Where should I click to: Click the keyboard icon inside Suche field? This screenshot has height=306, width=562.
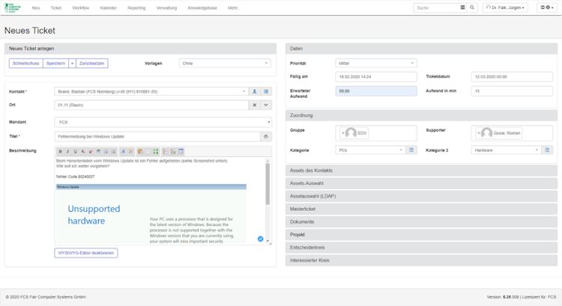click(x=462, y=7)
